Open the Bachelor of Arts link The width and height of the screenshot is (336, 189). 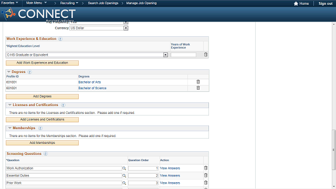[90, 82]
